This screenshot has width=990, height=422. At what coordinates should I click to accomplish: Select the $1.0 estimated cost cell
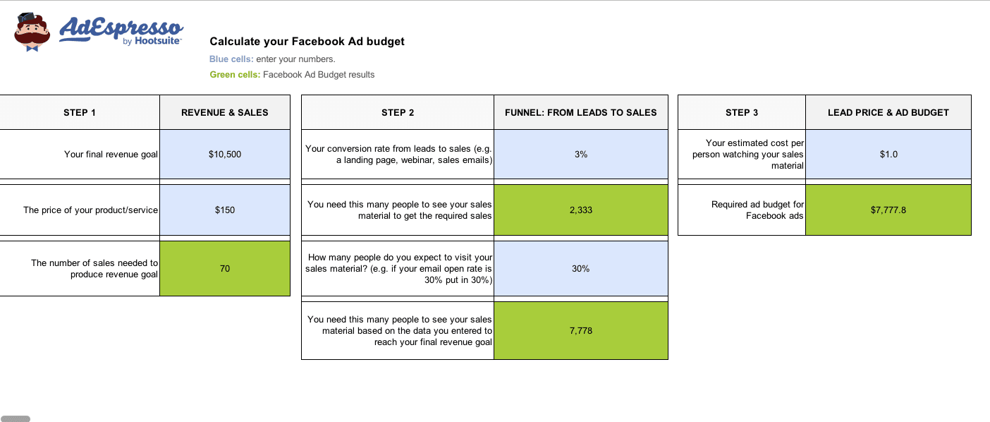888,154
